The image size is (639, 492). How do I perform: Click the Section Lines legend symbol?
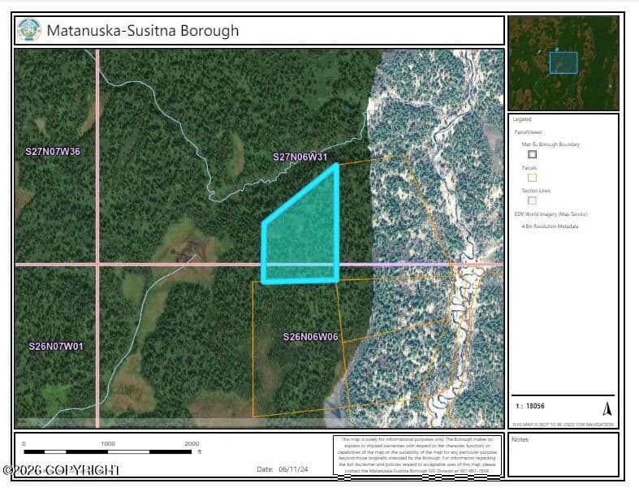pyautogui.click(x=532, y=200)
